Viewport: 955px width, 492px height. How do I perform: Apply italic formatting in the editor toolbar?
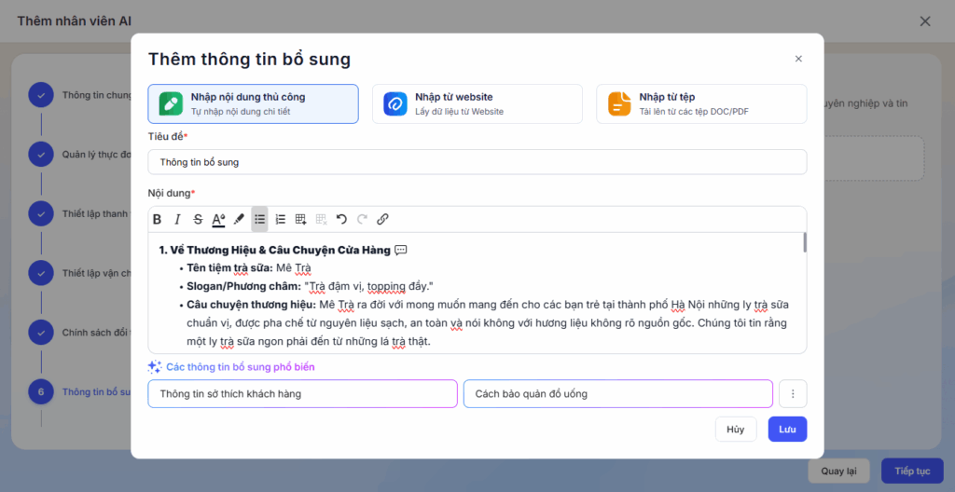(177, 220)
